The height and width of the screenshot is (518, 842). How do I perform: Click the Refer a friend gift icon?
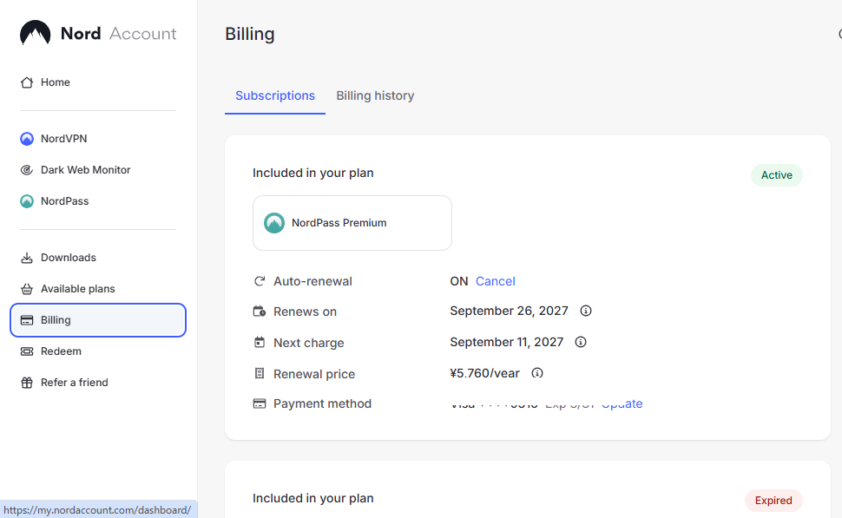(27, 382)
